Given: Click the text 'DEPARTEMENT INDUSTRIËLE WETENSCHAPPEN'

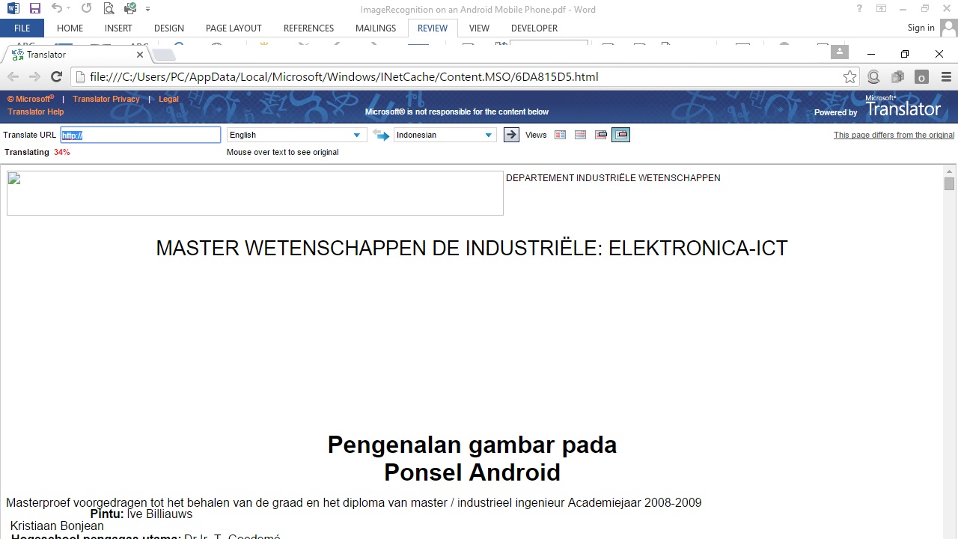Looking at the screenshot, I should (x=613, y=177).
